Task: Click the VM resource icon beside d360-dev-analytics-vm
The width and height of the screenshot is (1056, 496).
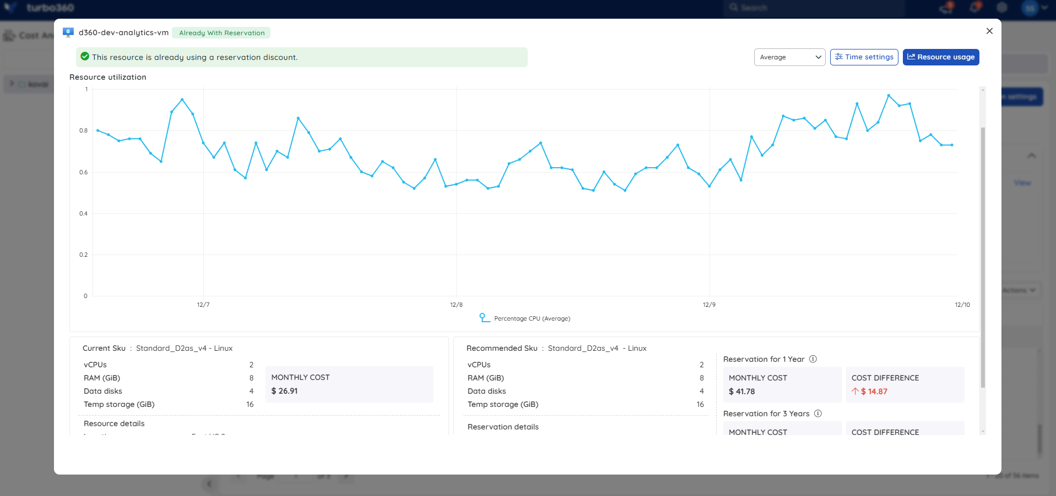Action: tap(68, 32)
